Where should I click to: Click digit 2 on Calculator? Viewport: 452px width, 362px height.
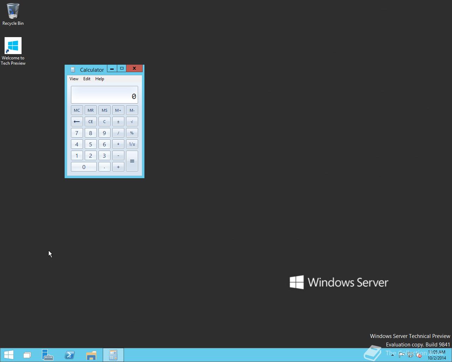point(91,156)
